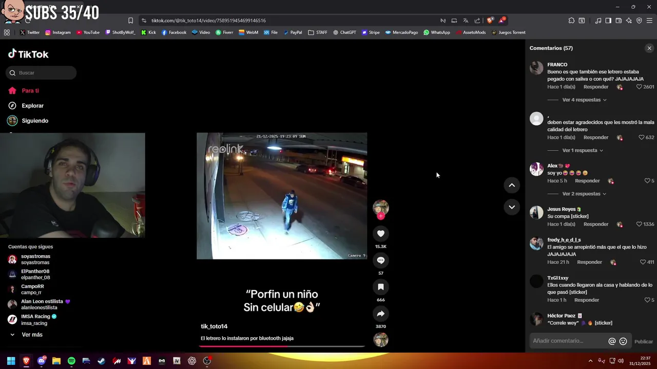
Task: Open the browser hamburger menu
Action: pyautogui.click(x=649, y=20)
